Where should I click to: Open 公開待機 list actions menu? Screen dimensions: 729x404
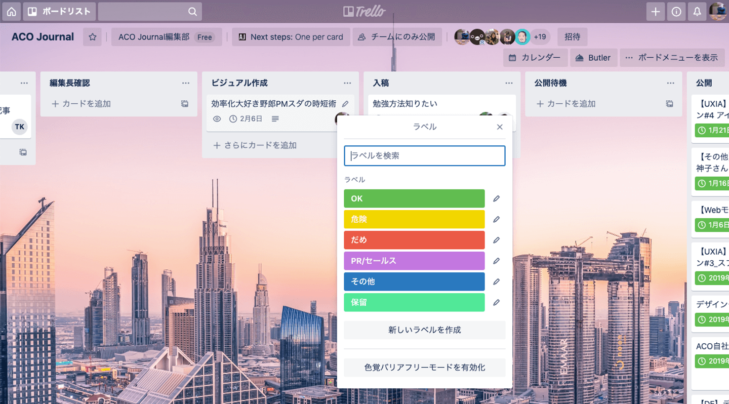tap(670, 83)
